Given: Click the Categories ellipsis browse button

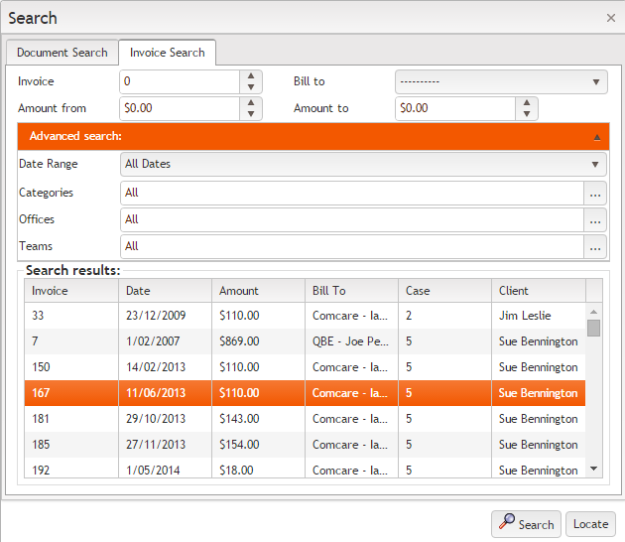Looking at the screenshot, I should (595, 194).
